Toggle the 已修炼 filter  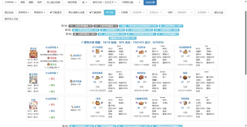tap(123, 12)
